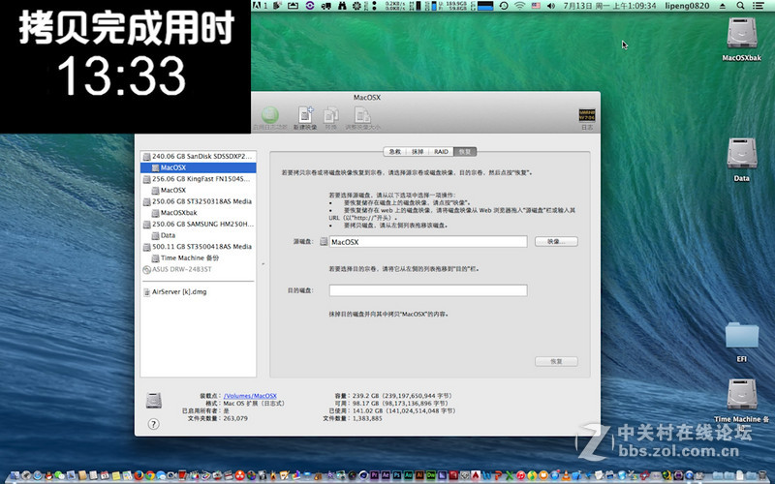Open VLC from the Dock
Viewport: 775px width, 484px height.
pyautogui.click(x=566, y=475)
